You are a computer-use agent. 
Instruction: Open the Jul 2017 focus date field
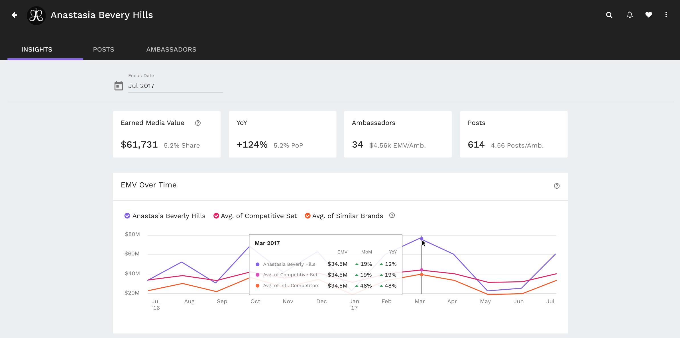pos(175,86)
